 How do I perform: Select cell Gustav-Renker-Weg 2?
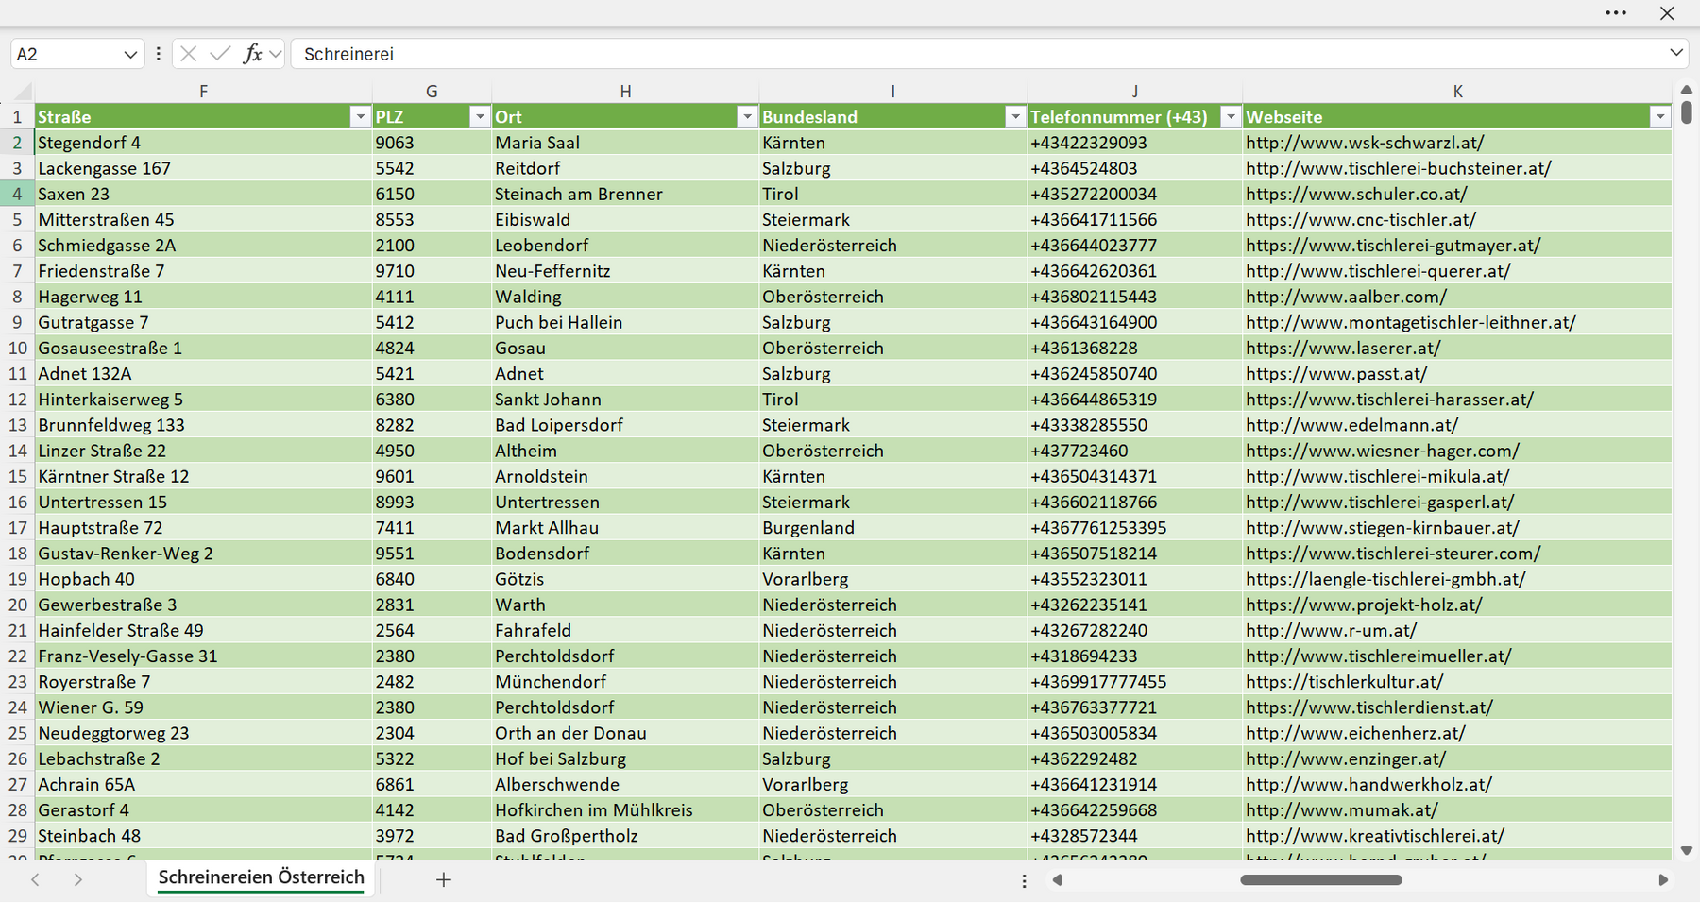[204, 554]
